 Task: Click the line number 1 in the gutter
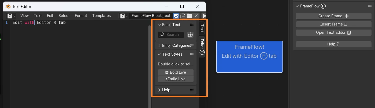click(x=7, y=23)
